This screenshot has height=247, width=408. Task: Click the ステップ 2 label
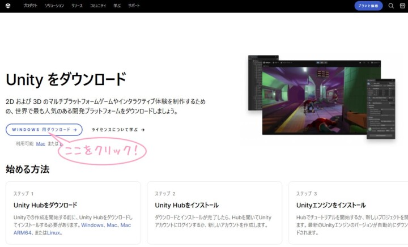click(x=165, y=193)
